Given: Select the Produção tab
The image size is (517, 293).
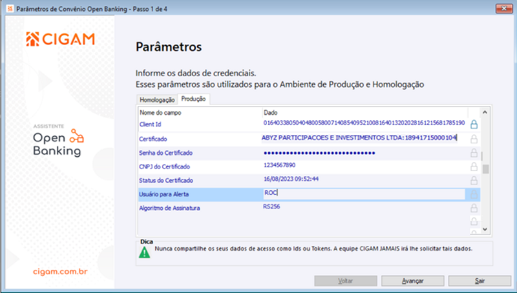Looking at the screenshot, I should click(x=193, y=99).
